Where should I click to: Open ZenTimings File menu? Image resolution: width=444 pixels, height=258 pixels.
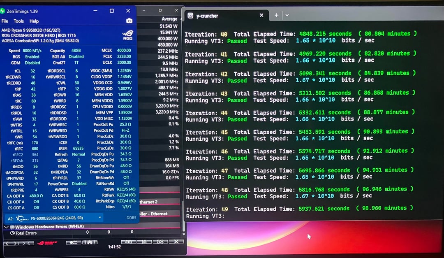click(5, 21)
